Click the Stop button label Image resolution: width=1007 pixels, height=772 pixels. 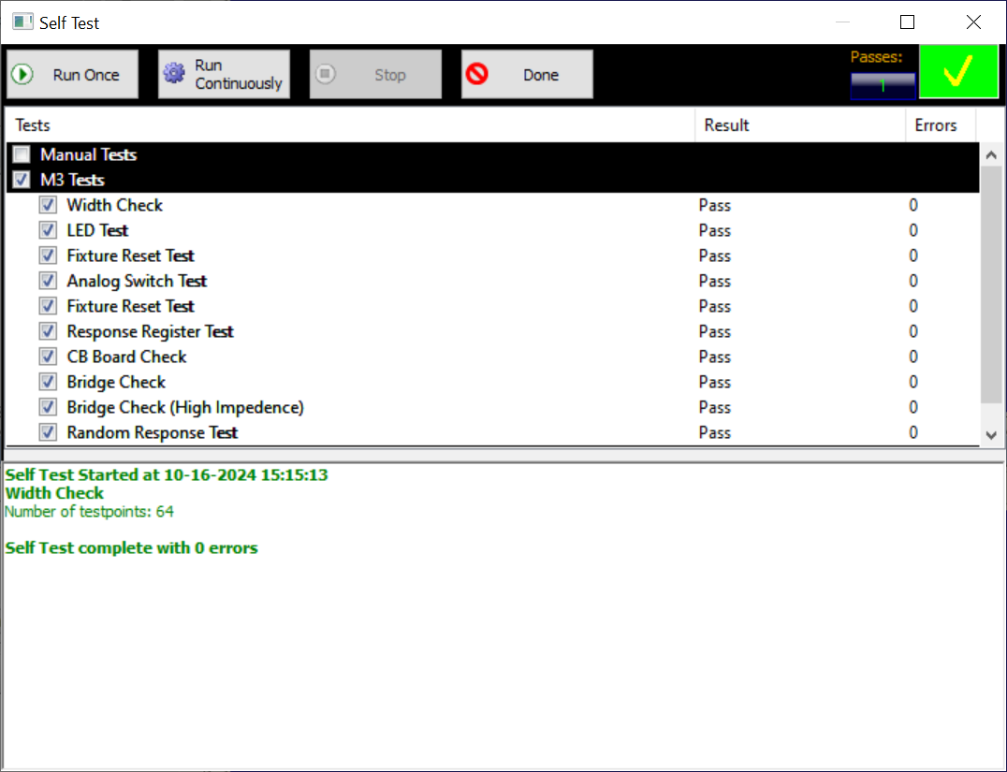point(390,75)
